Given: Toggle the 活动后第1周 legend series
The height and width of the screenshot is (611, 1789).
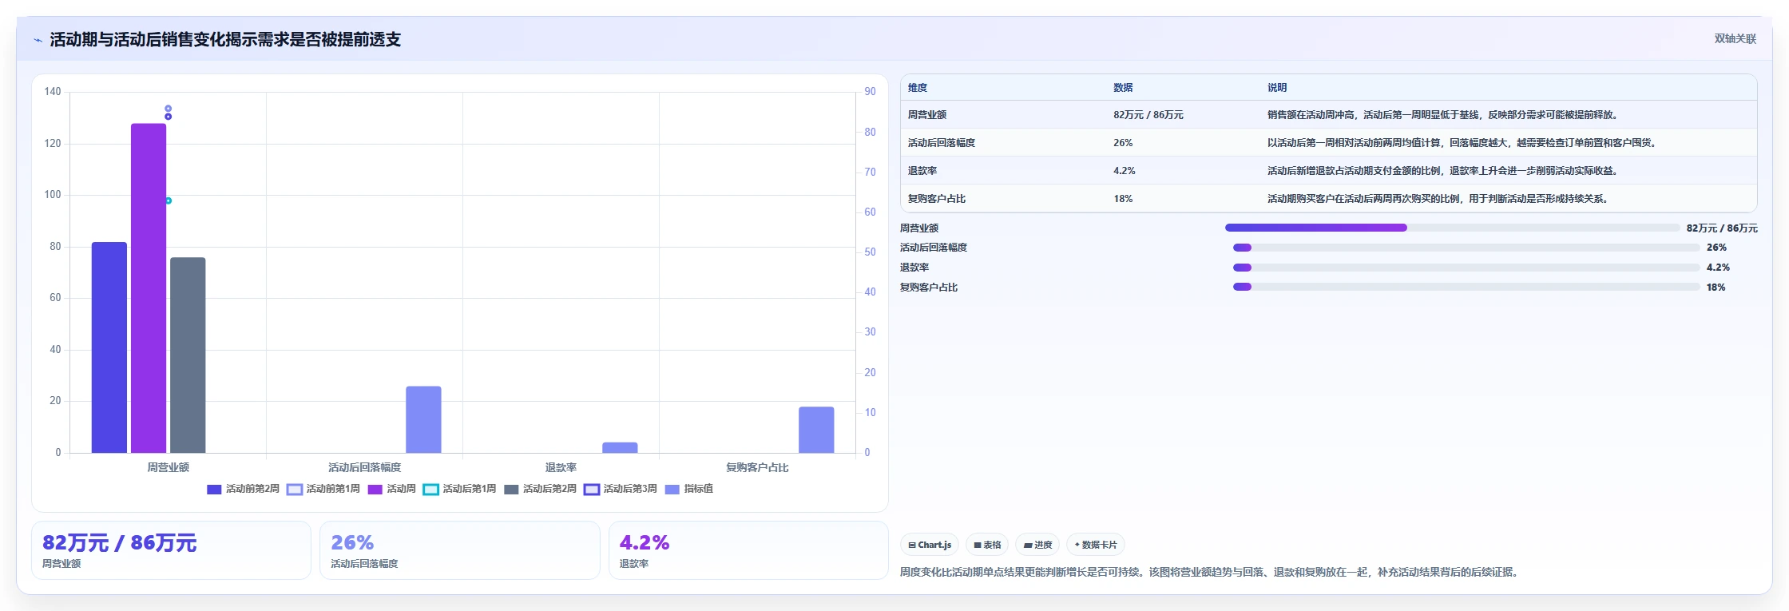Looking at the screenshot, I should (x=459, y=489).
